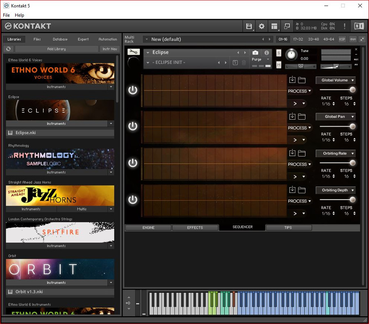
Task: Expand Ethno World 6 Voices Instruments dropdown arrow
Action: tap(111, 87)
